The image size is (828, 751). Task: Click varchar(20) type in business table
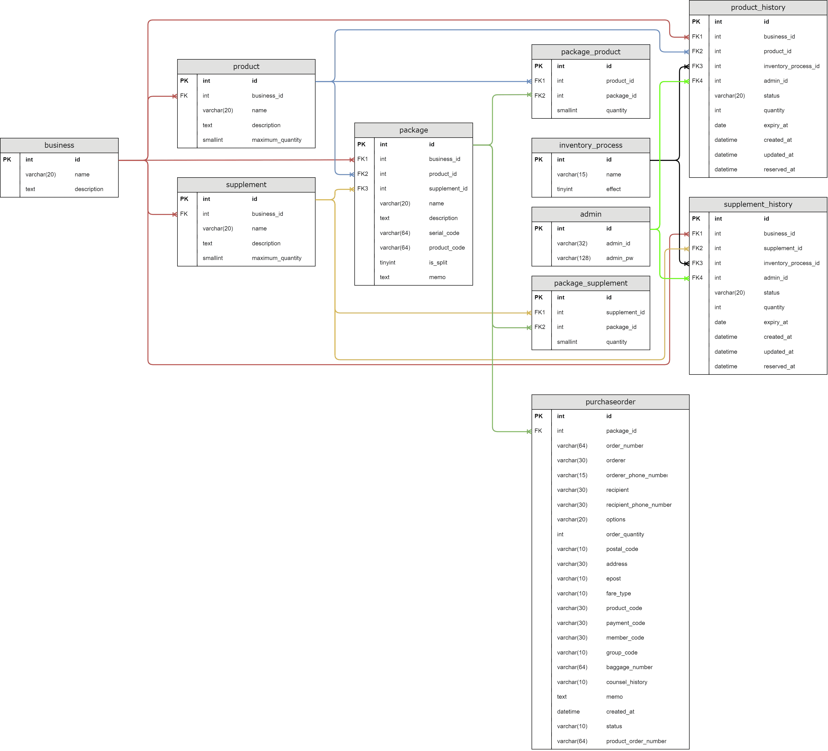point(41,175)
